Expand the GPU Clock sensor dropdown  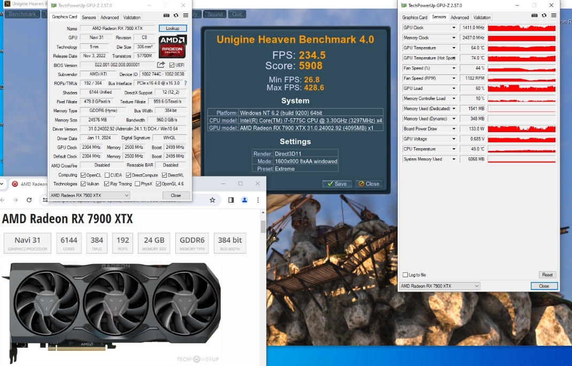[454, 27]
